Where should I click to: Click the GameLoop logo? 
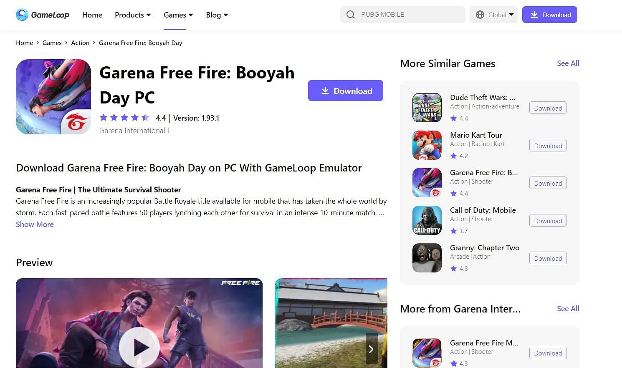pyautogui.click(x=43, y=15)
